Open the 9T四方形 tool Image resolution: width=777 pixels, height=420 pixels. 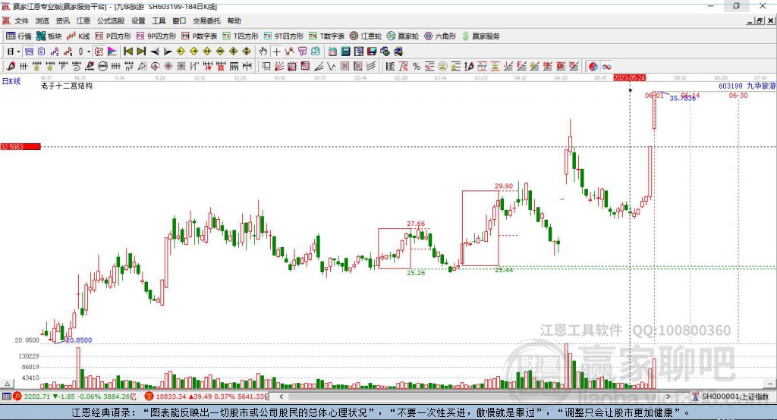[284, 36]
